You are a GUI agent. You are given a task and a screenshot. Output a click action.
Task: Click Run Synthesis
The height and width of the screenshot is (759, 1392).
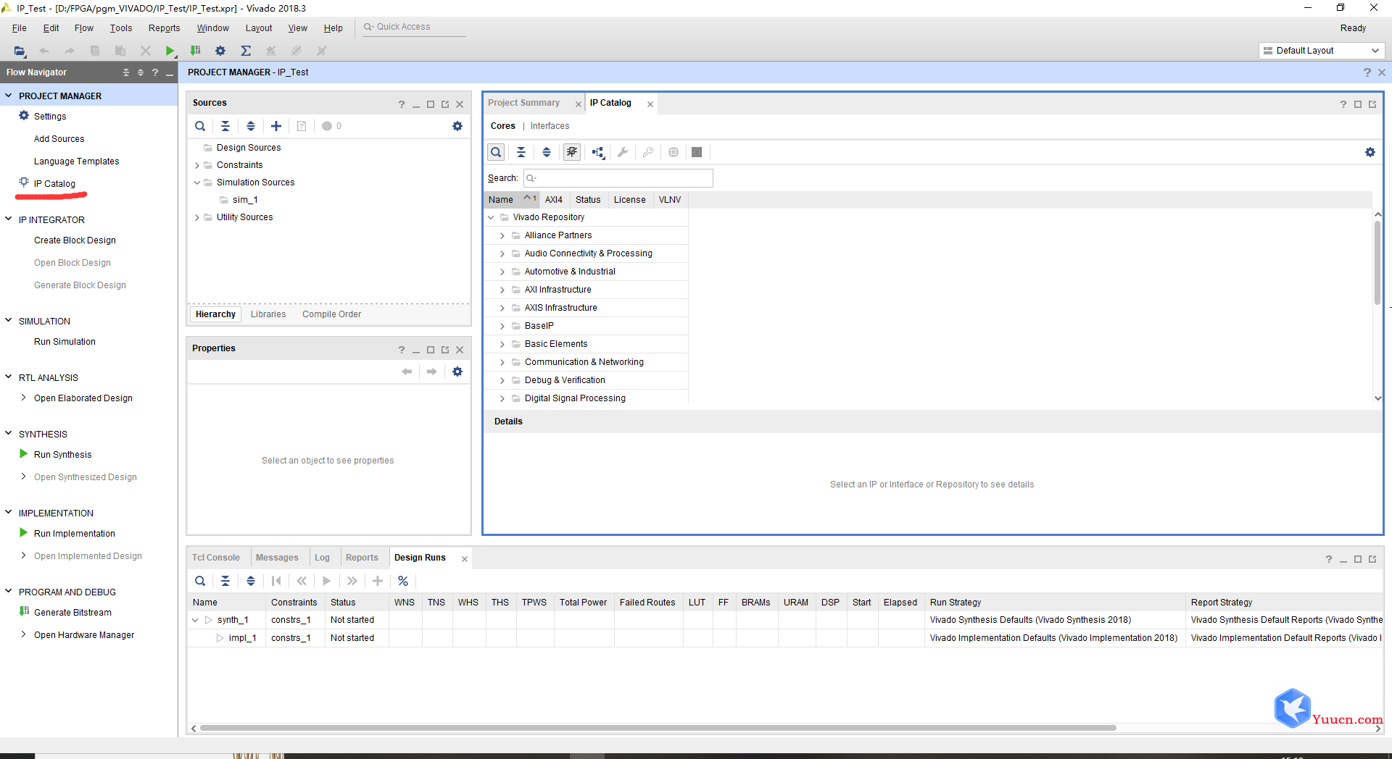pos(63,455)
